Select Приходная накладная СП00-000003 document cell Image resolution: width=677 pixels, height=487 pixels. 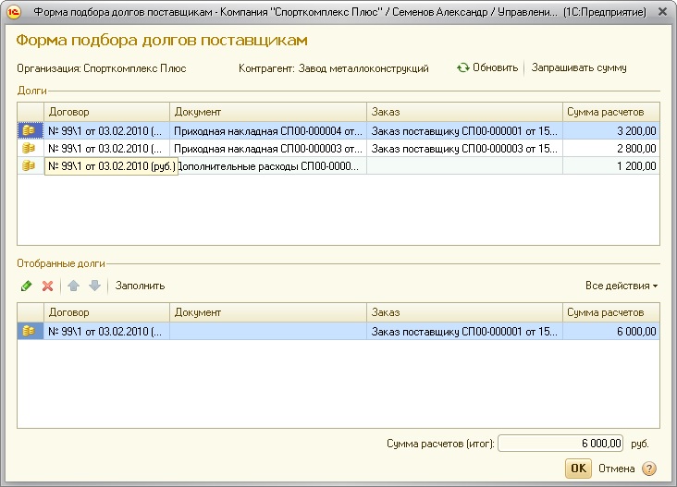[x=268, y=149]
